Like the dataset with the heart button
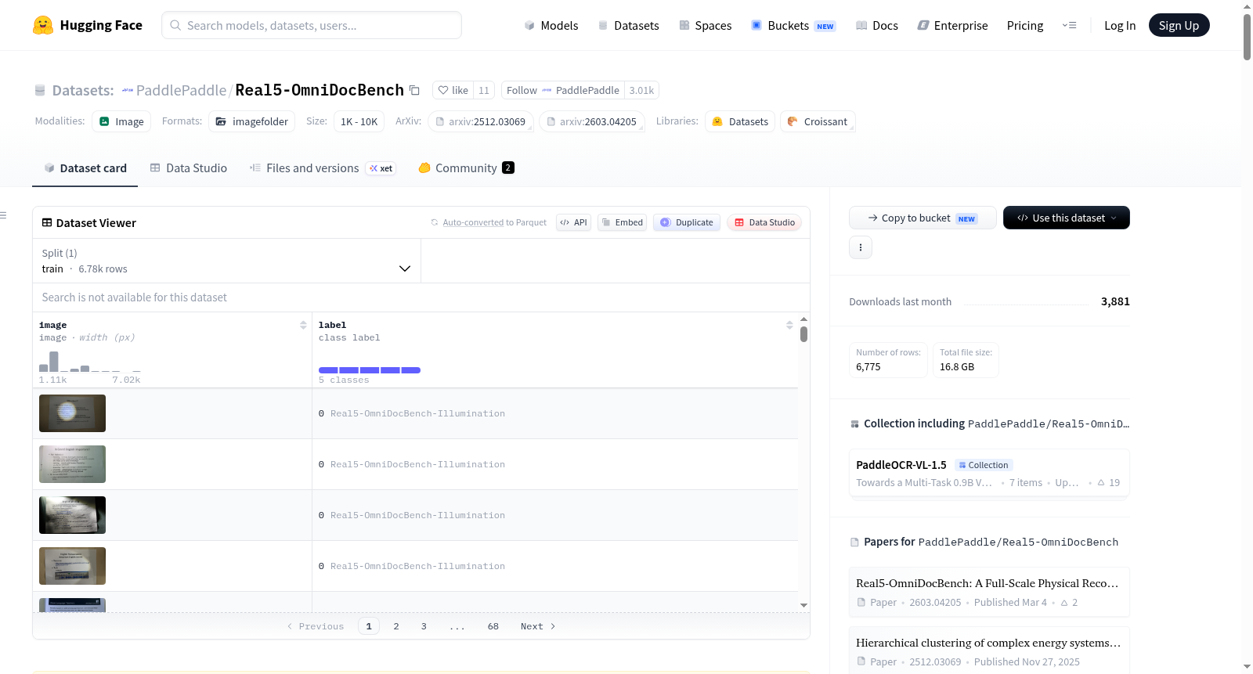Image resolution: width=1253 pixels, height=674 pixels. (453, 90)
